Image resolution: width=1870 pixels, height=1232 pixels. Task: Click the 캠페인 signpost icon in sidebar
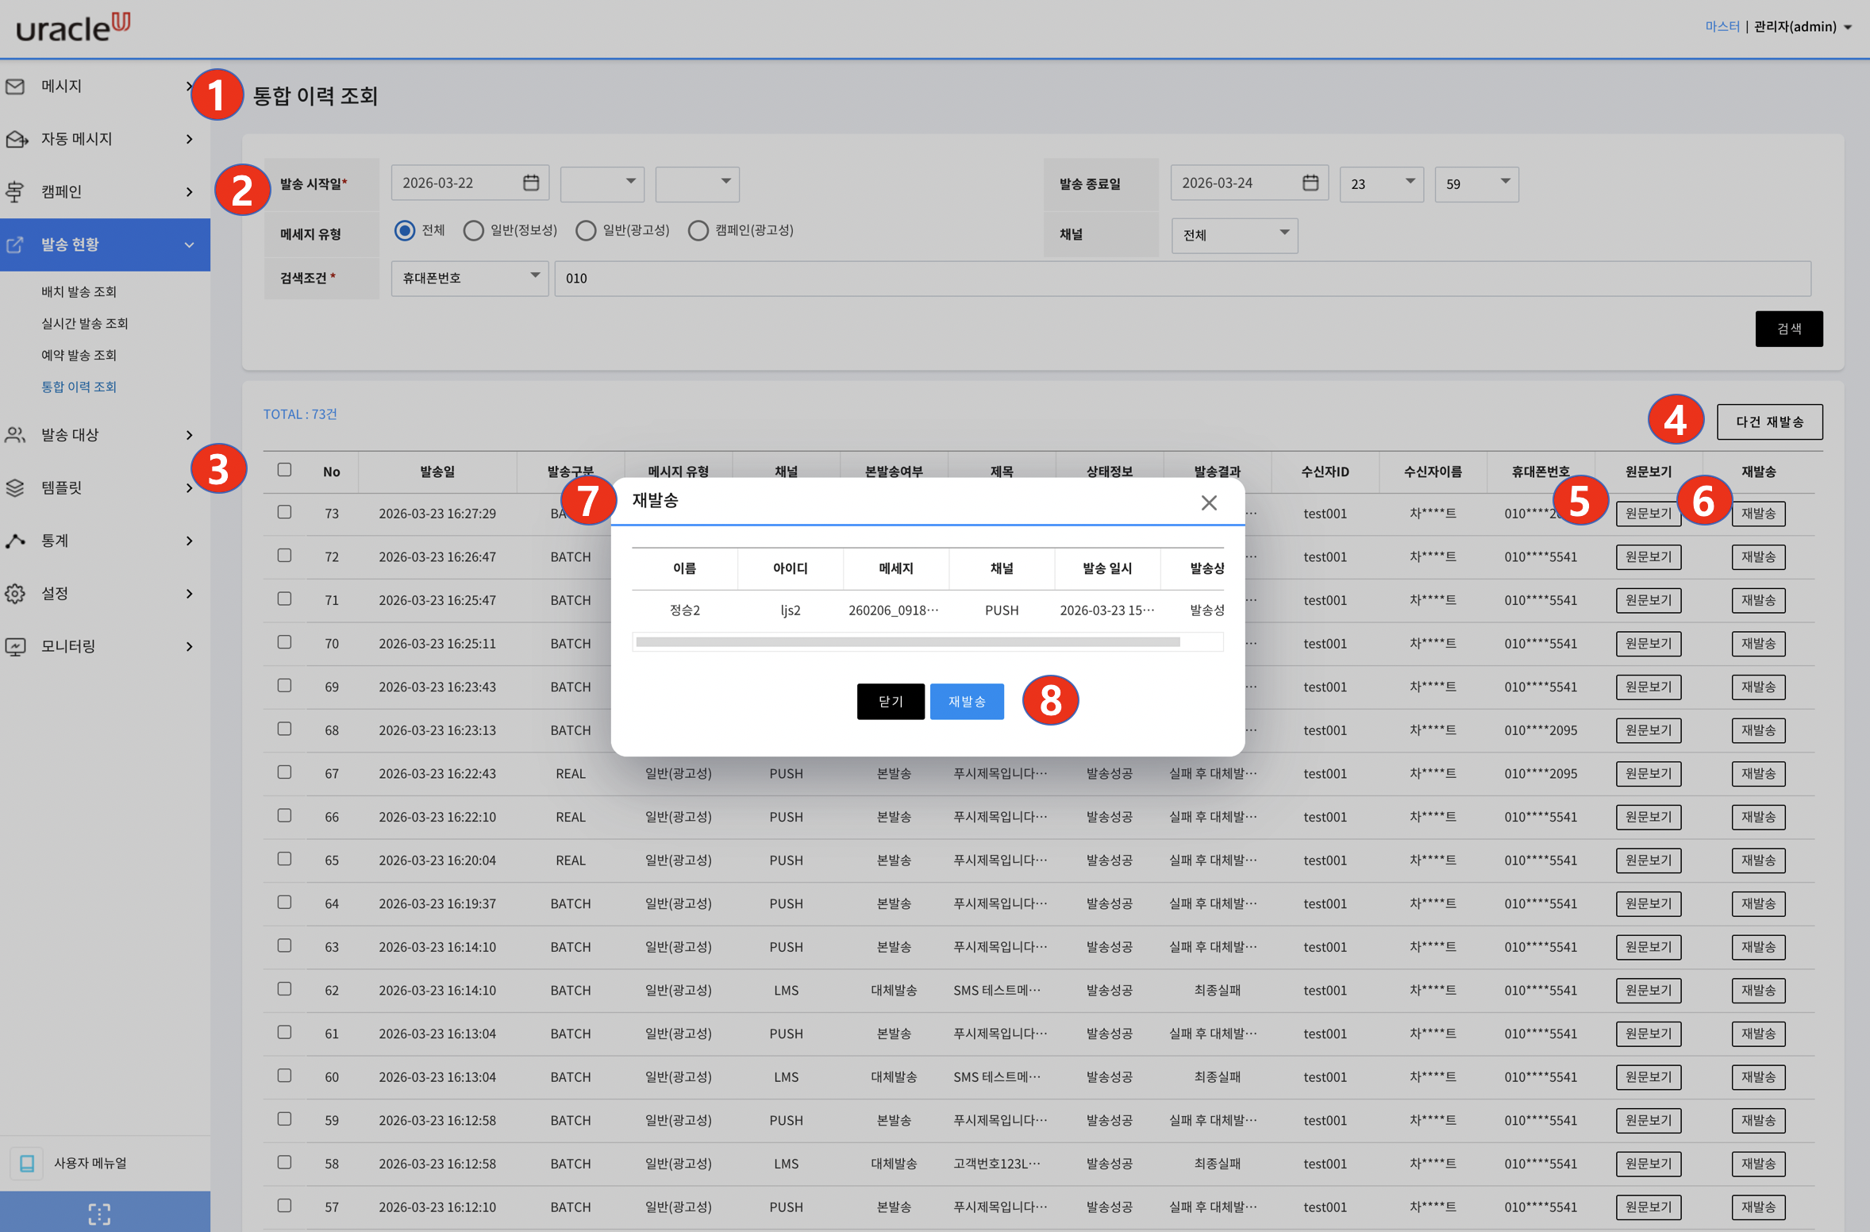point(15,191)
